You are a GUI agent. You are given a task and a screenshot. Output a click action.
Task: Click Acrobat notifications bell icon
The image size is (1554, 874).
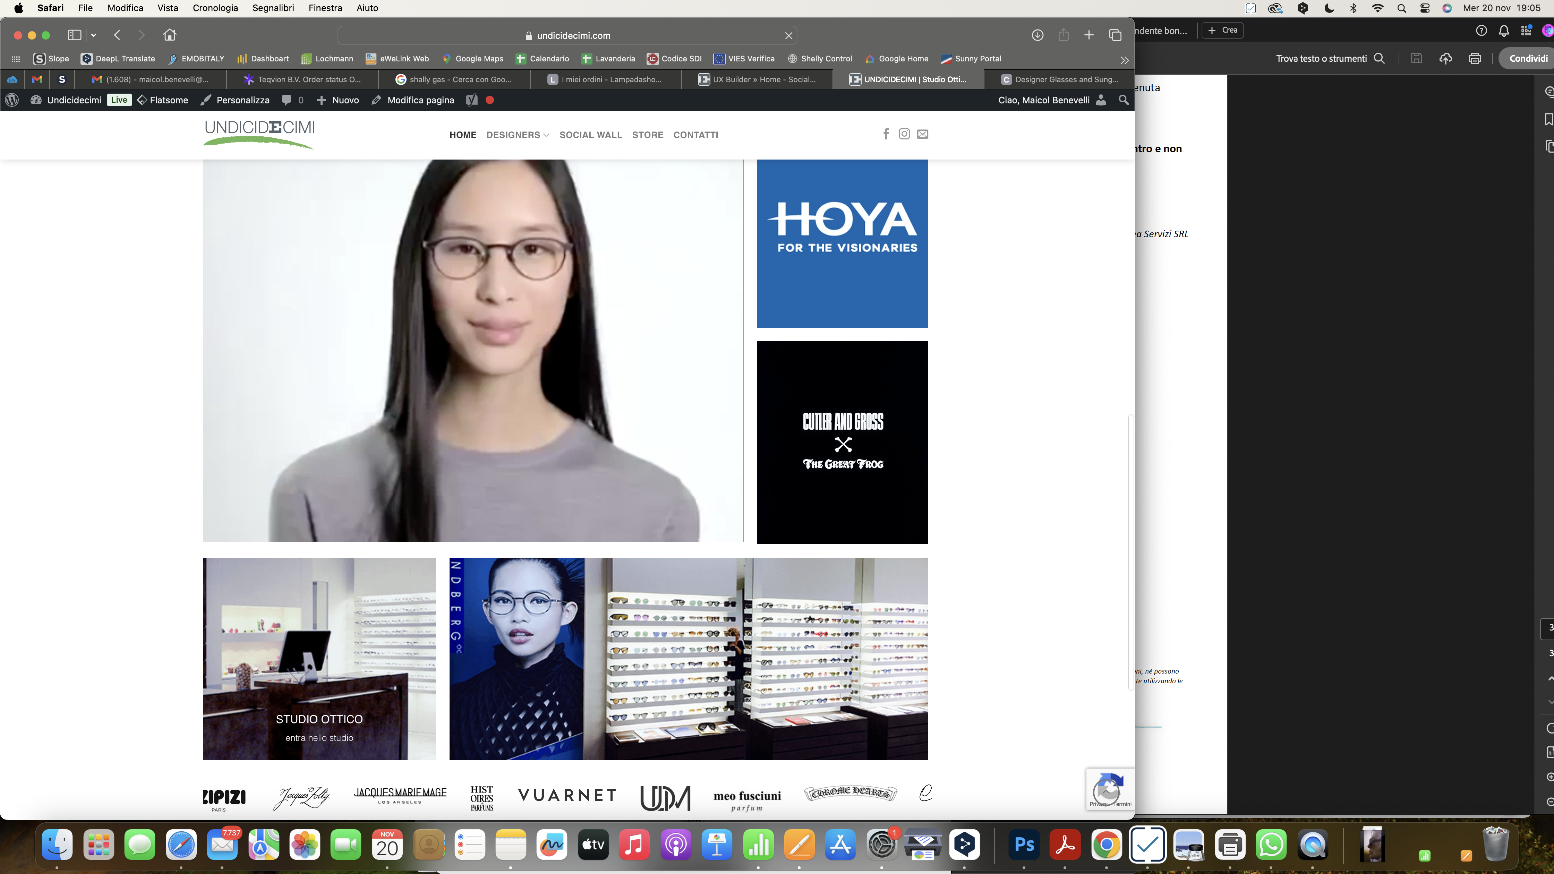[1503, 31]
